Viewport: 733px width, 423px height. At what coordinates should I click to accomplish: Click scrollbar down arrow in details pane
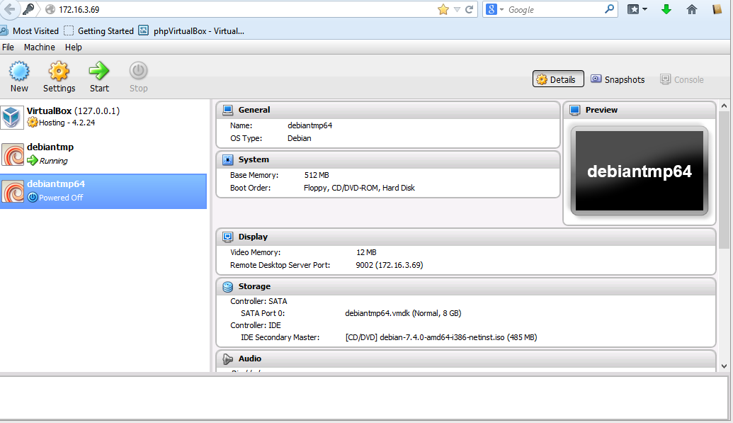point(724,366)
